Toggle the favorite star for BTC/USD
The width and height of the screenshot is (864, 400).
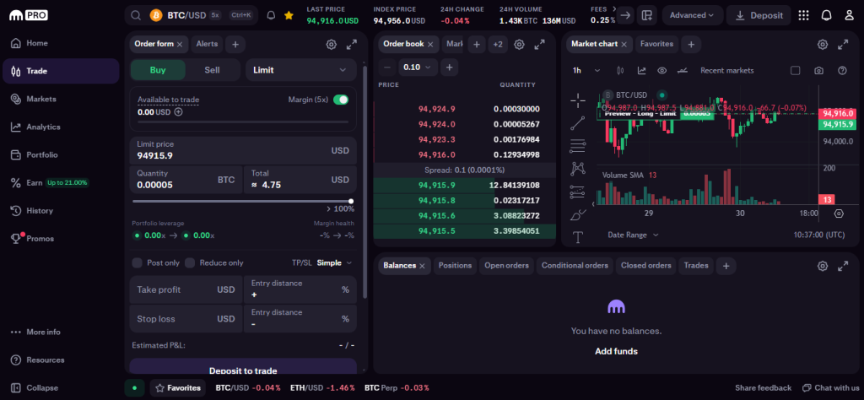[x=289, y=15]
